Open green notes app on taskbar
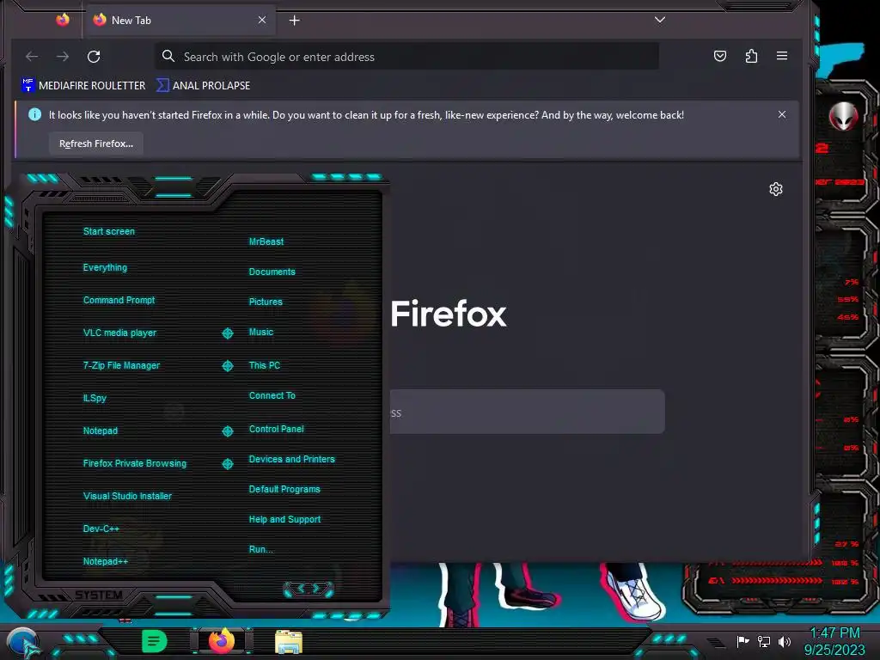Viewport: 880px width, 660px height. [x=154, y=641]
